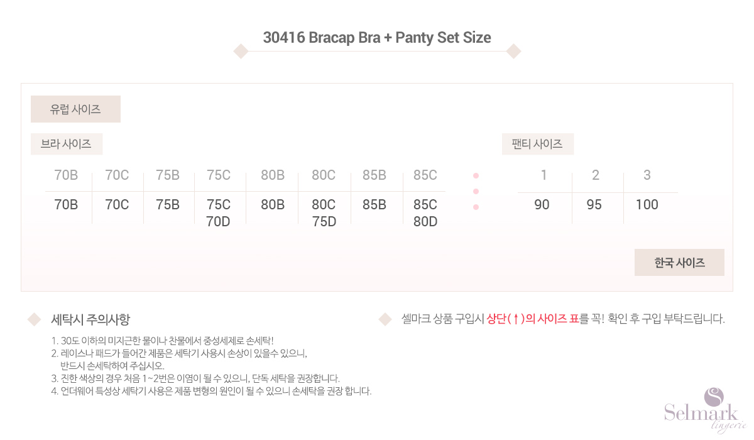Select the 한국 사이즈 label
Image resolution: width=754 pixels, height=440 pixels.
679,263
